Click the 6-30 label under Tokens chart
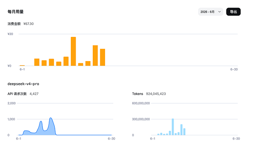 236,139
